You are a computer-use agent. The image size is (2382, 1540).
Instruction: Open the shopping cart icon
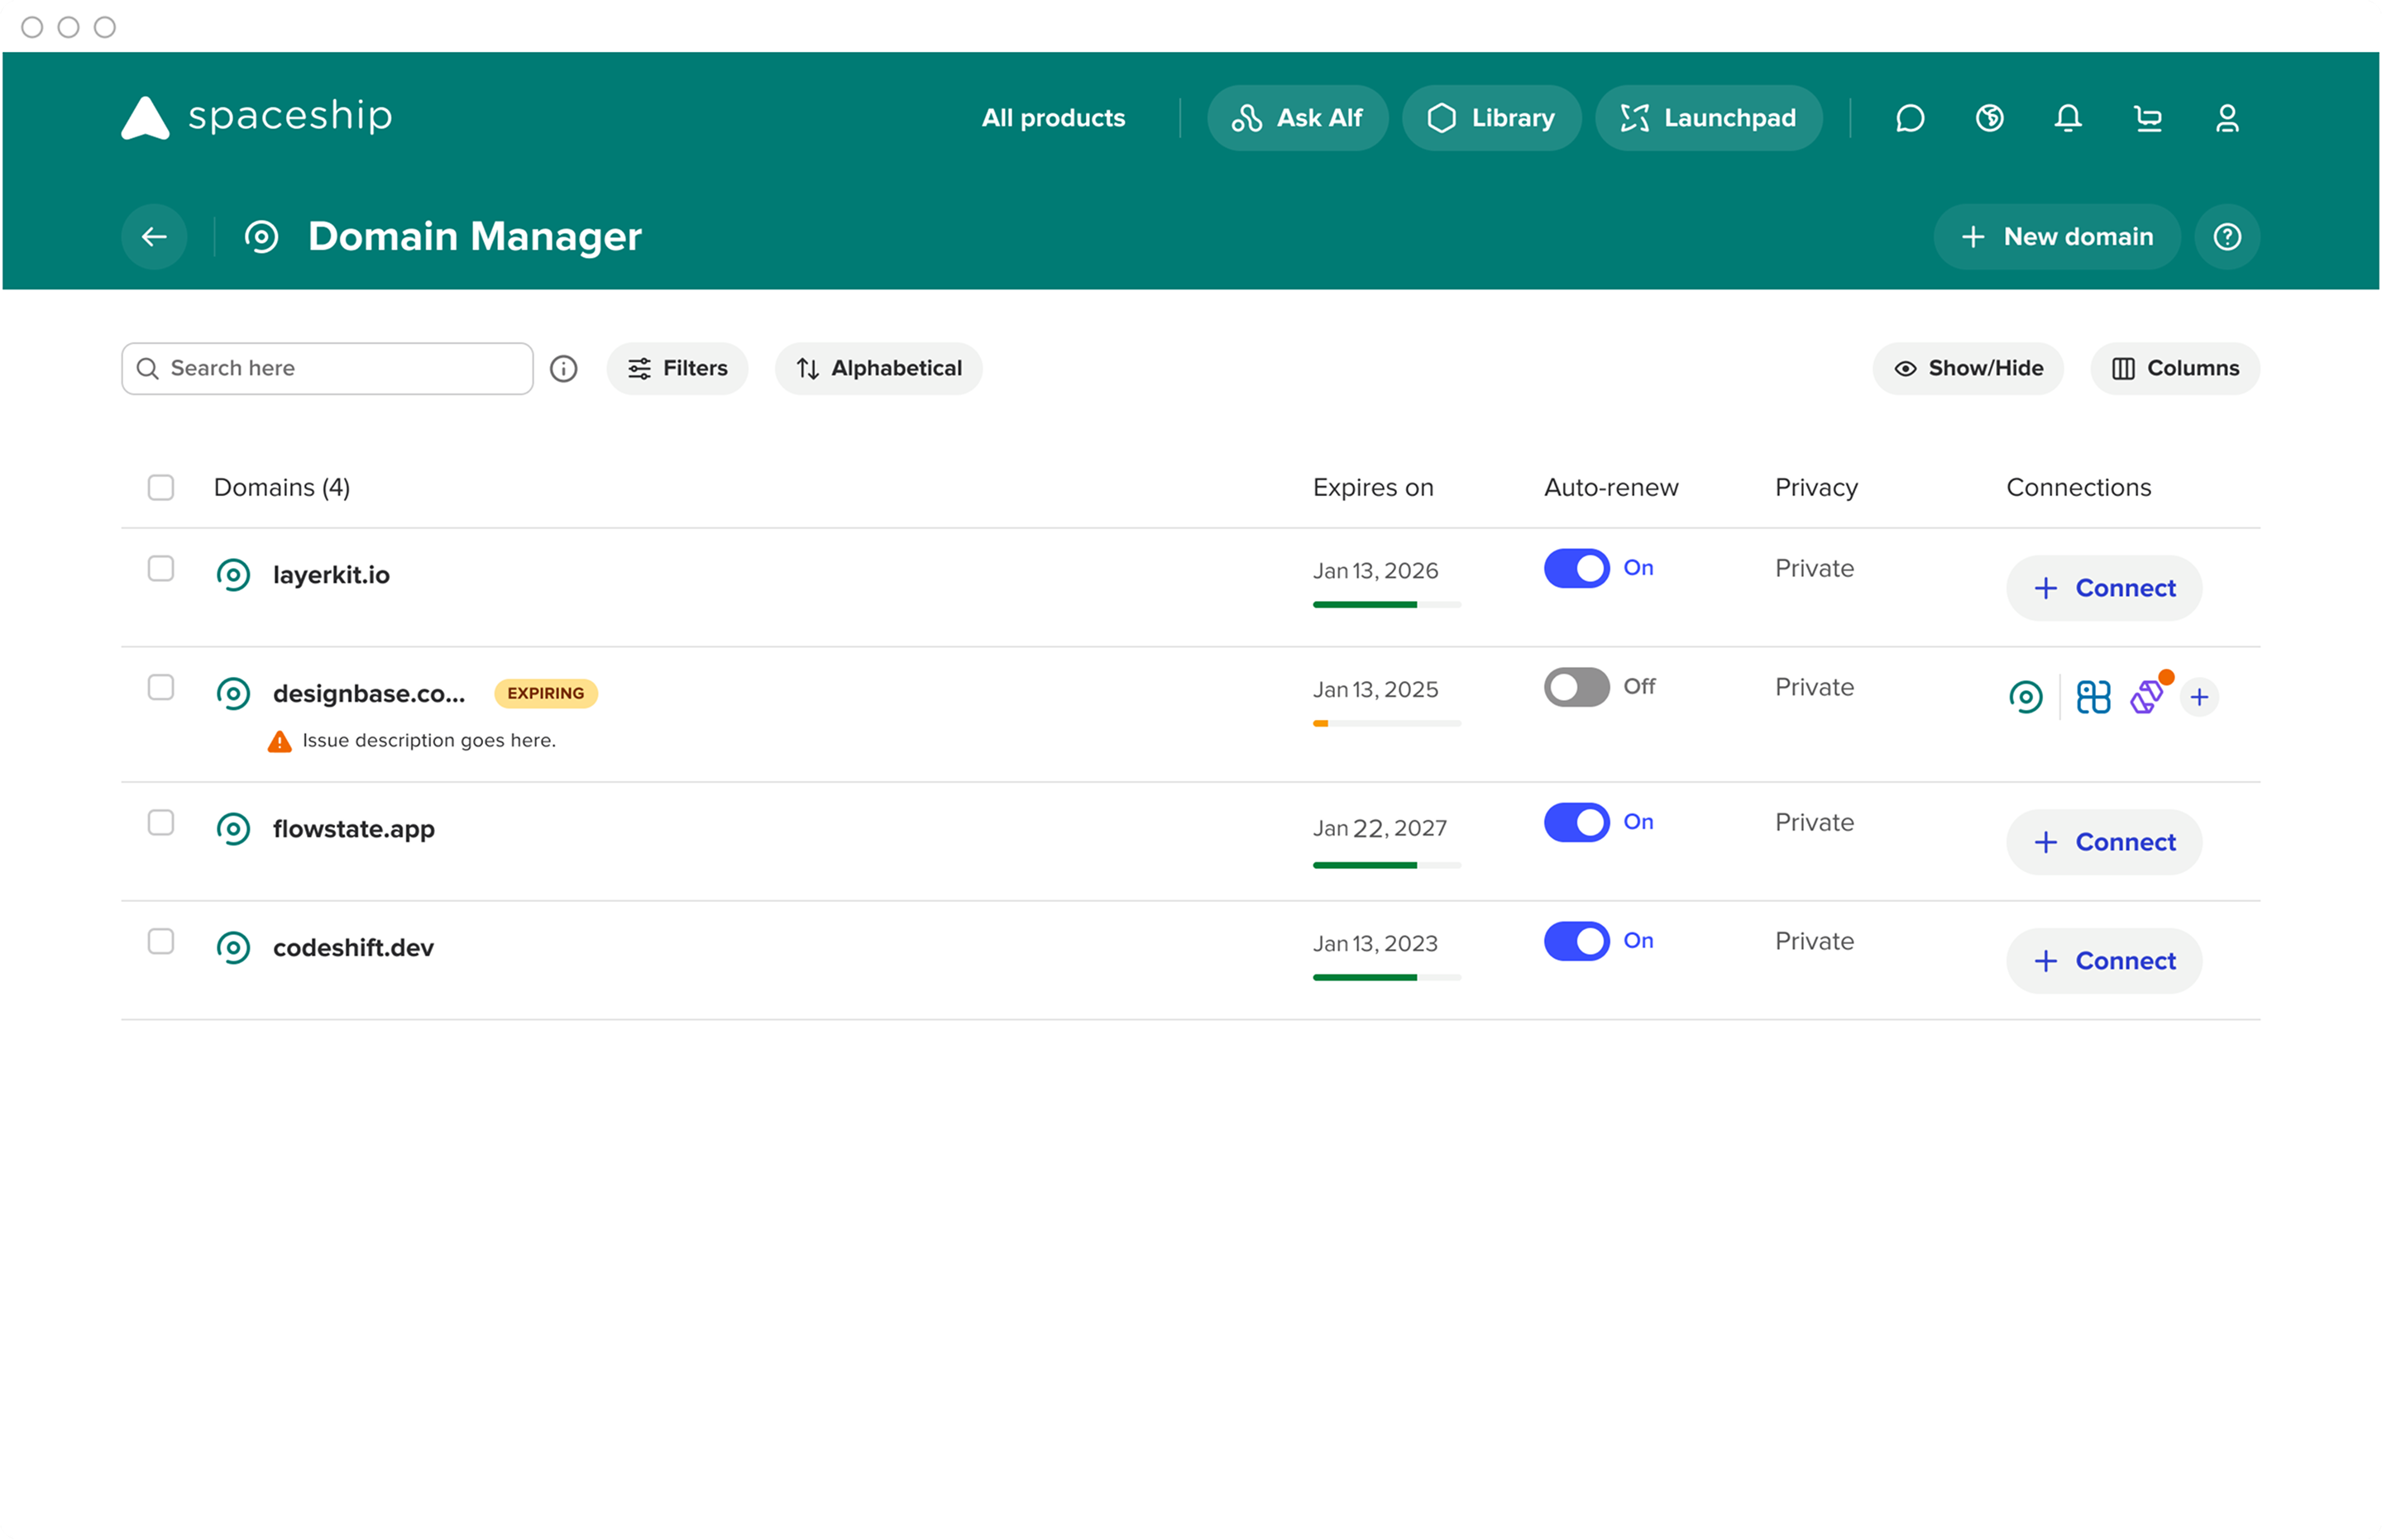[x=2149, y=118]
